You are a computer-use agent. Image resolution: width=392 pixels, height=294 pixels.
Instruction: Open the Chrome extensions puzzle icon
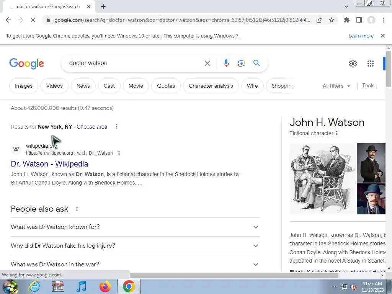[x=346, y=20]
